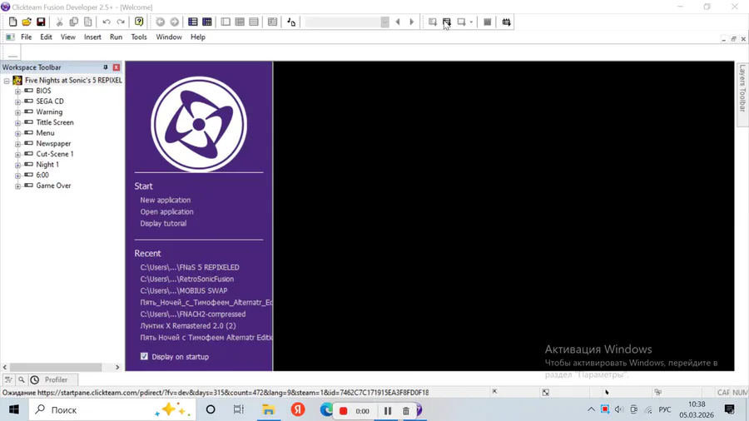The height and width of the screenshot is (421, 749).
Task: Click the workspace horizontal scrollbar right arrow
Action: click(x=117, y=367)
